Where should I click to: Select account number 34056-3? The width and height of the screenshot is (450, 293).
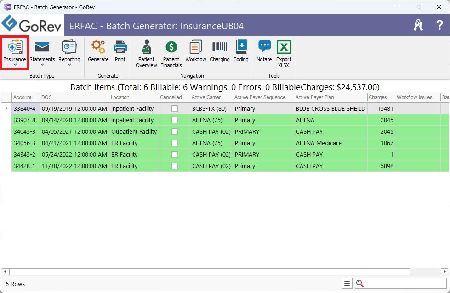(x=25, y=143)
